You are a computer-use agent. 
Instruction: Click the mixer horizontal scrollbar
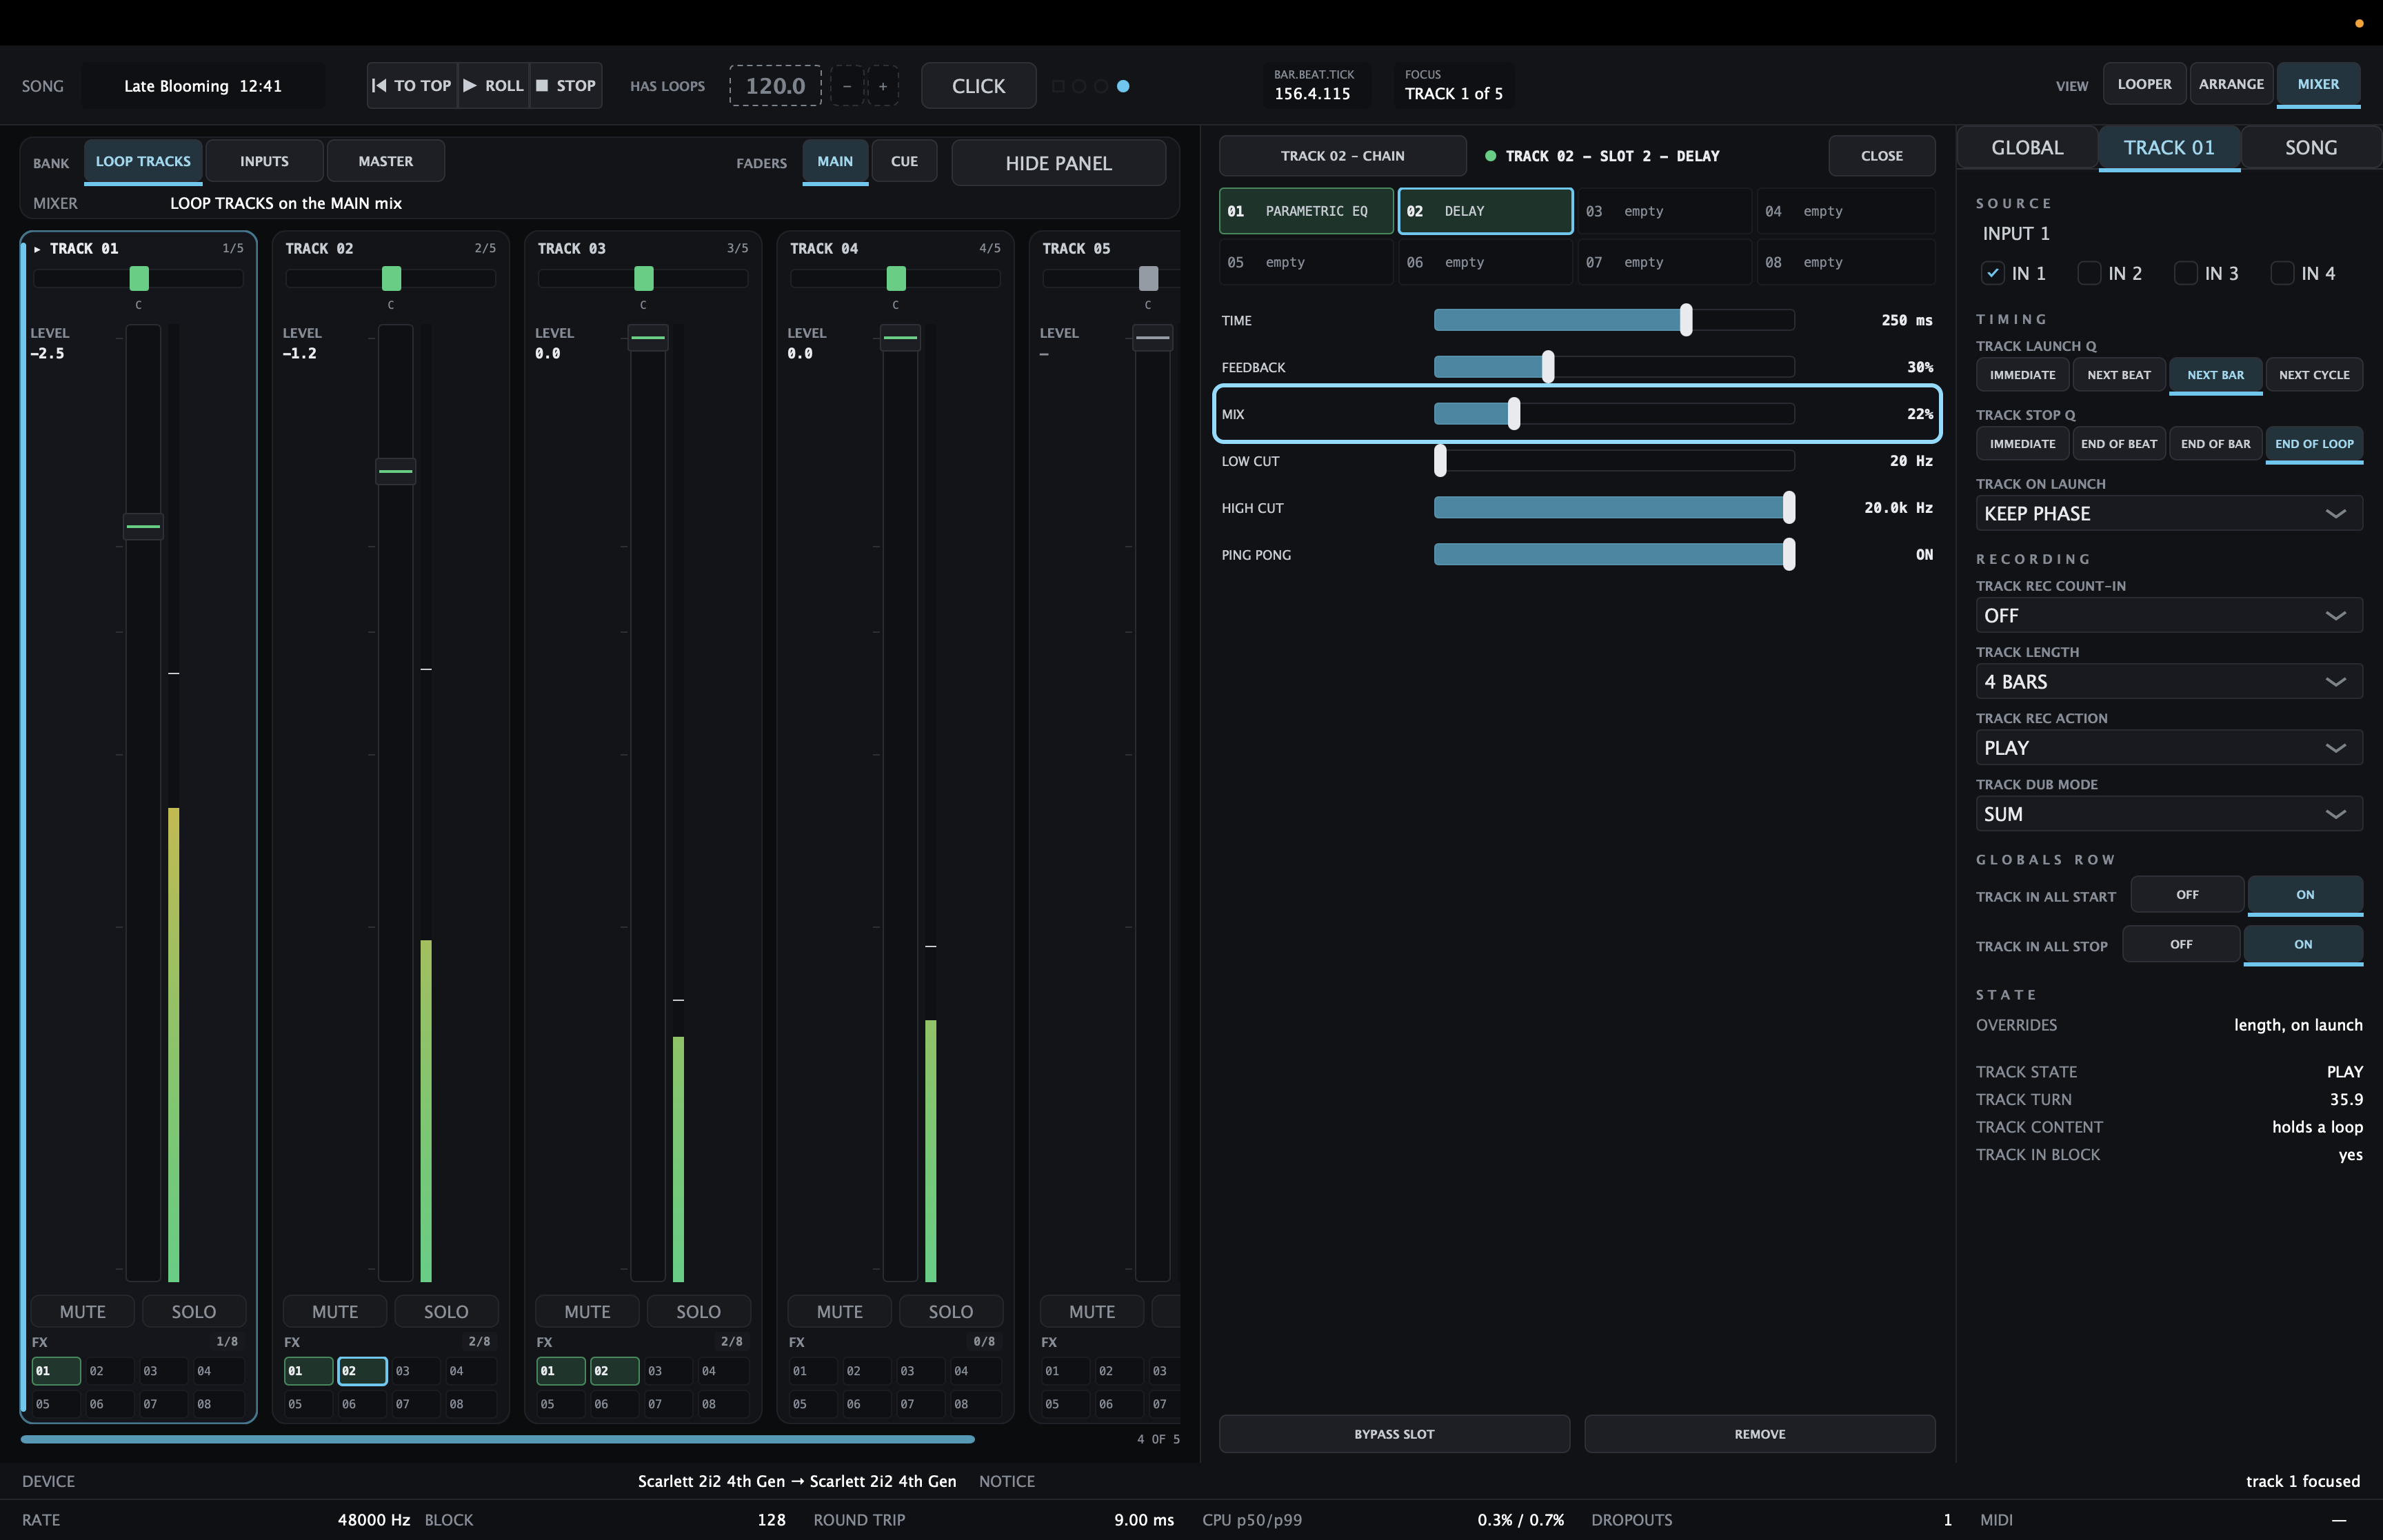(x=497, y=1439)
